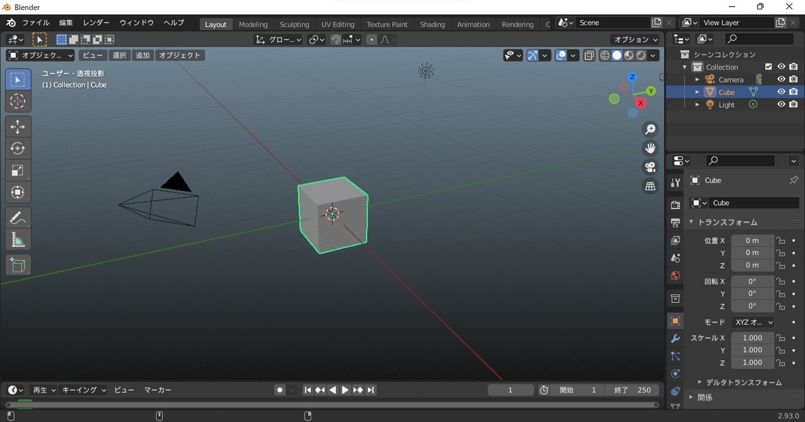Screen dimensions: 805x422
Task: Pin the Cube properties panel
Action: tap(793, 180)
